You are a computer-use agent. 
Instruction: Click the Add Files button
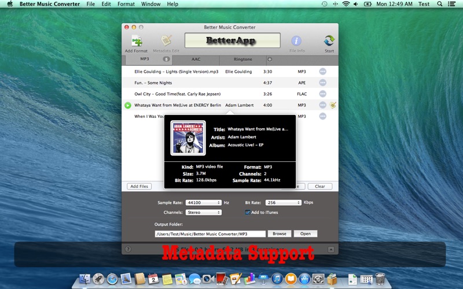(139, 186)
